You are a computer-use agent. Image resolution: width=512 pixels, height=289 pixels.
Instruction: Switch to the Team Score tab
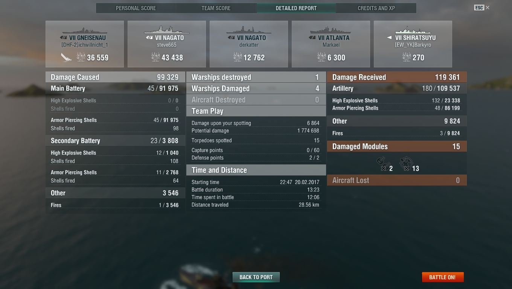pyautogui.click(x=216, y=8)
